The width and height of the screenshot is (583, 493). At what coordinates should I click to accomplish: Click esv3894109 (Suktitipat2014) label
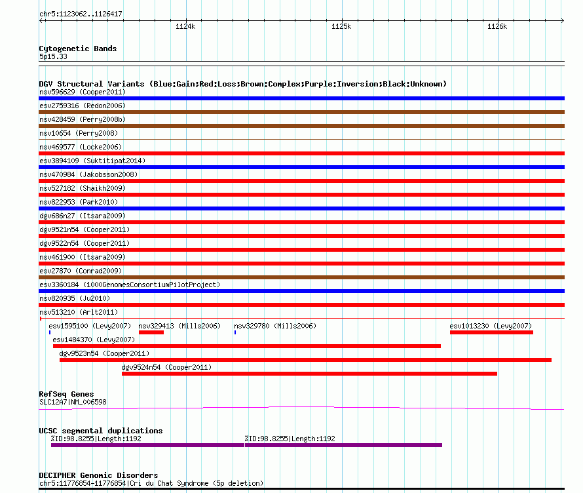point(92,161)
